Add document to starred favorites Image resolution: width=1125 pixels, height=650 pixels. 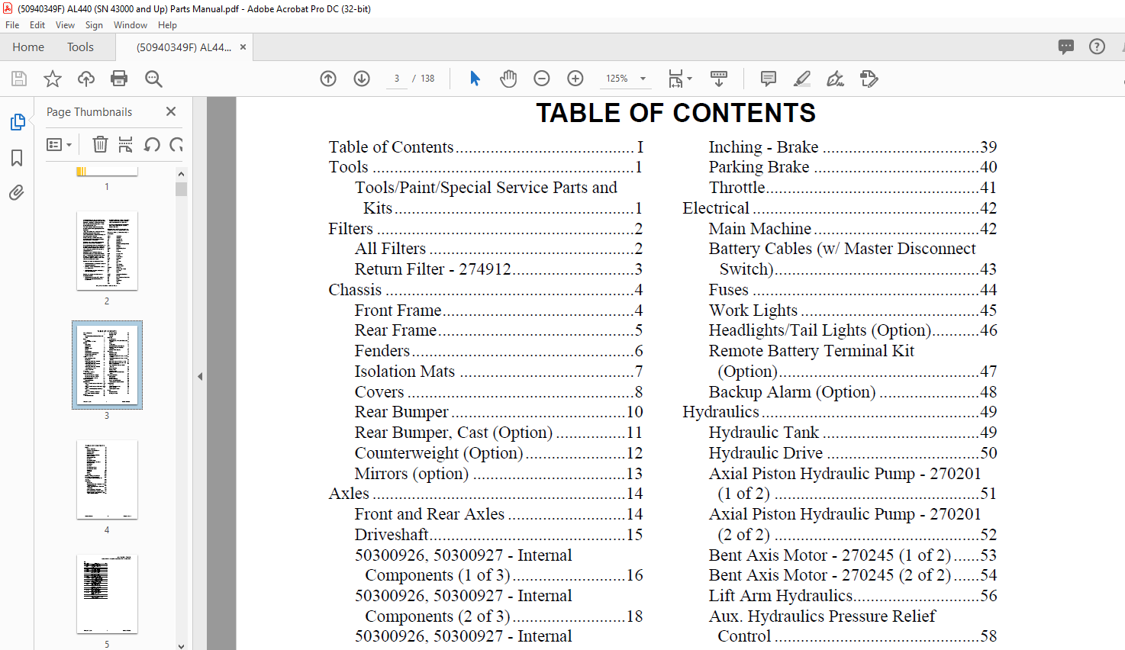tap(53, 79)
